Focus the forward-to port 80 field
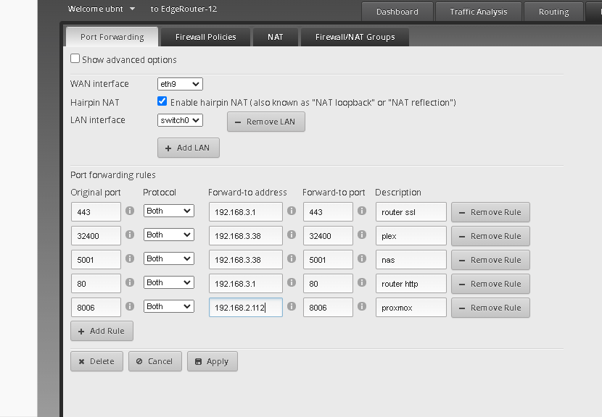This screenshot has width=602, height=417. 328,284
